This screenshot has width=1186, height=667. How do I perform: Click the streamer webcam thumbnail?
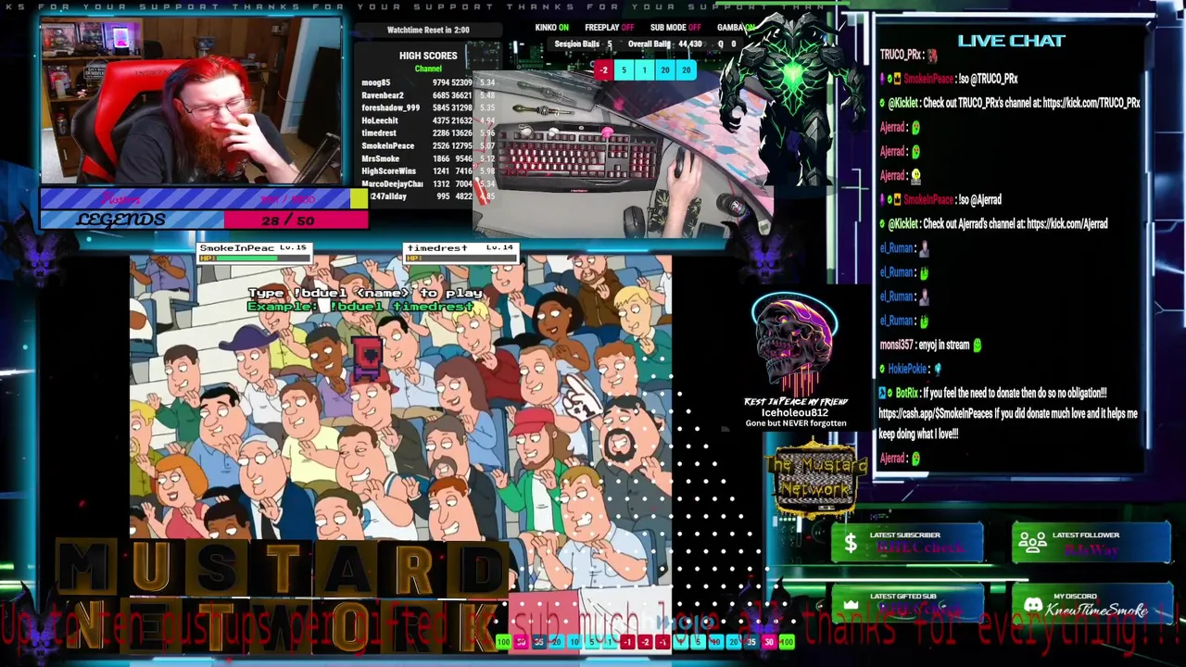point(191,101)
